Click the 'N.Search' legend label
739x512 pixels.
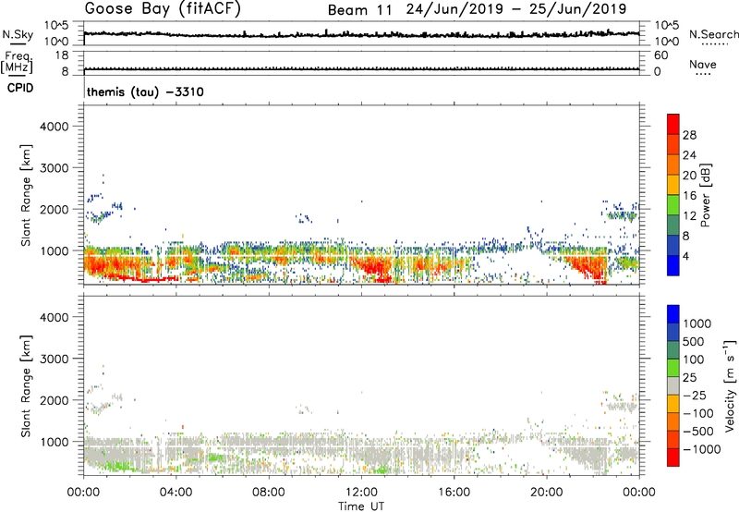[713, 34]
